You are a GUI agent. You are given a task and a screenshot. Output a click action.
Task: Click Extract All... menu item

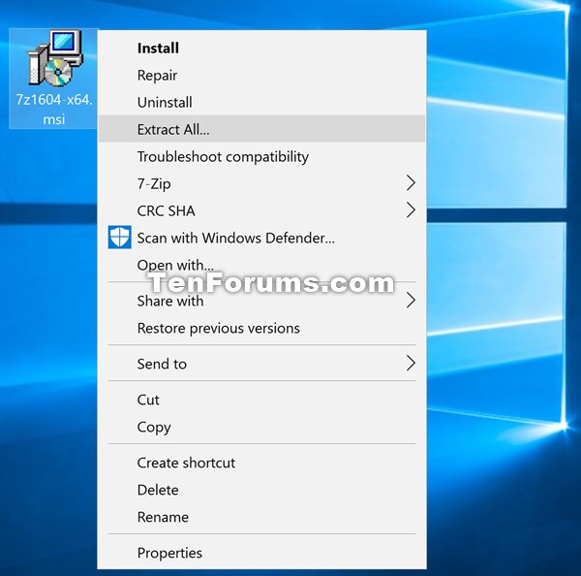[261, 129]
